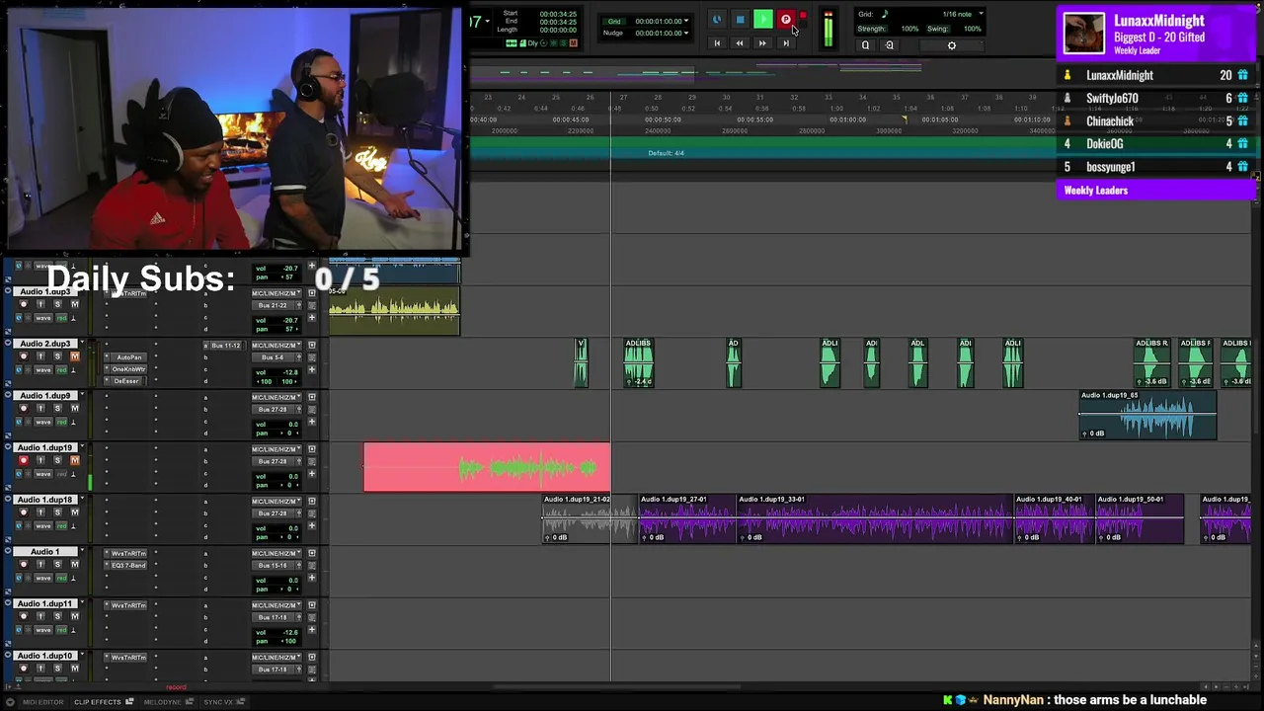Click the Fast Forward transport button
The height and width of the screenshot is (711, 1264).
[762, 43]
